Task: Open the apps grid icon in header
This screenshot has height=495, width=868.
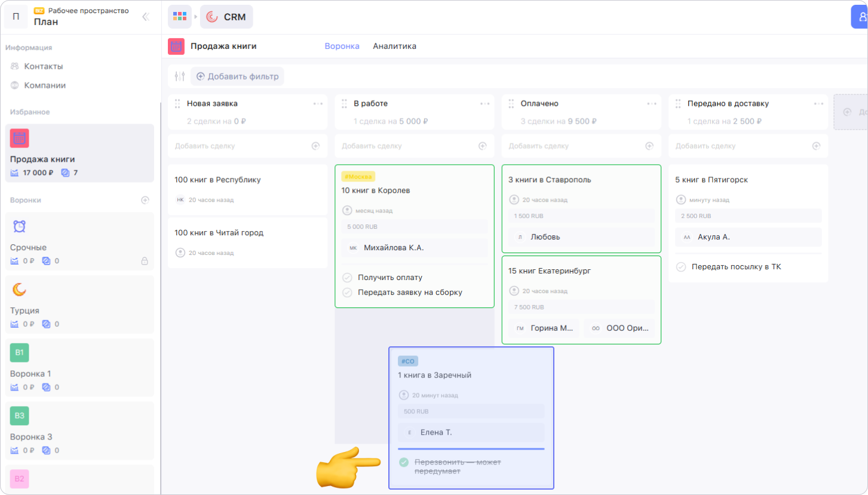Action: (x=179, y=17)
